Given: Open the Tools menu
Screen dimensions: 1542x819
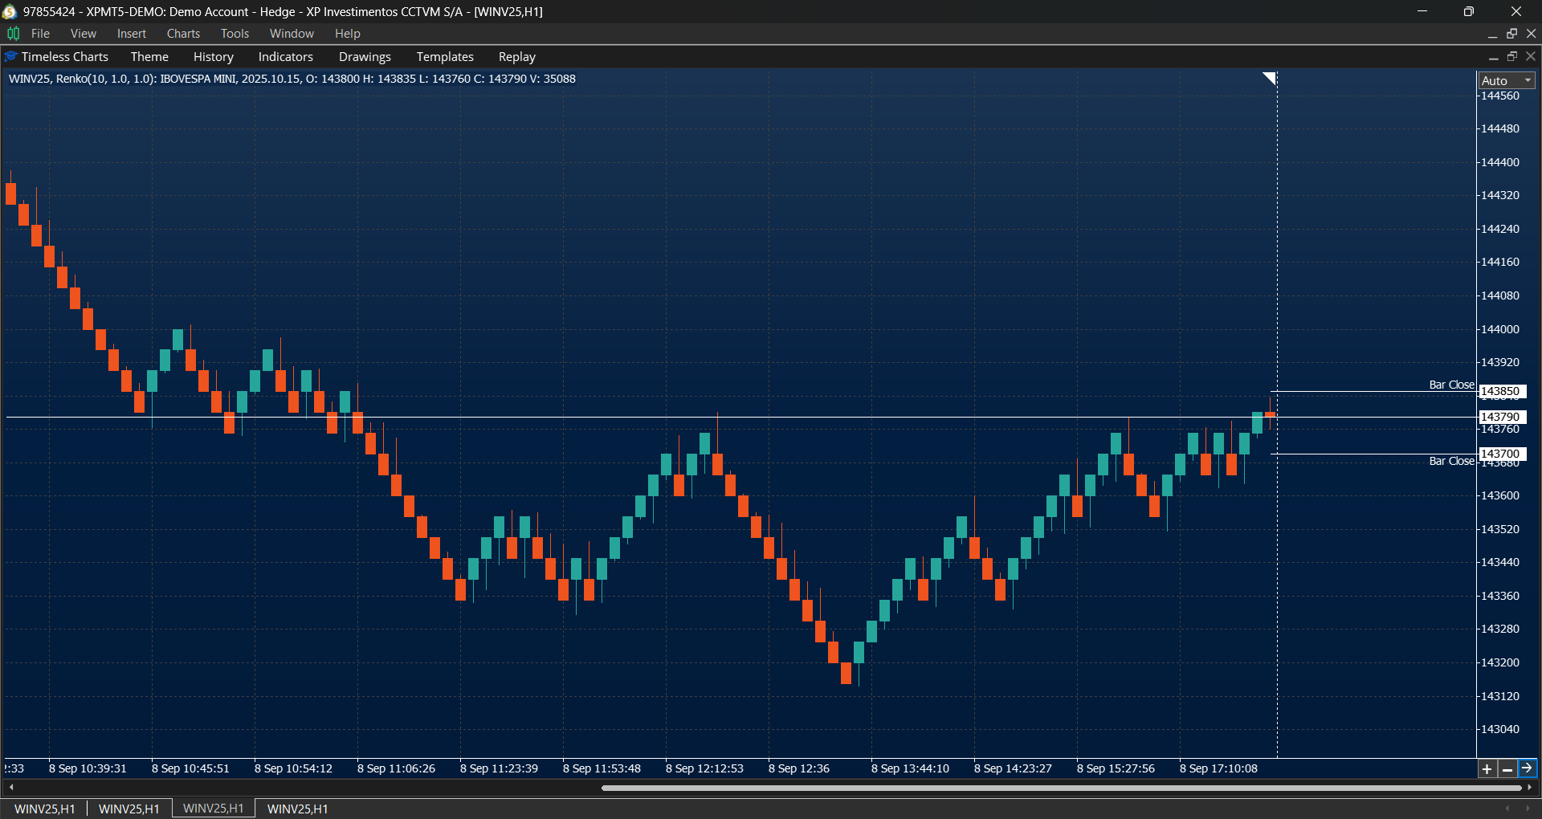Looking at the screenshot, I should 234,33.
